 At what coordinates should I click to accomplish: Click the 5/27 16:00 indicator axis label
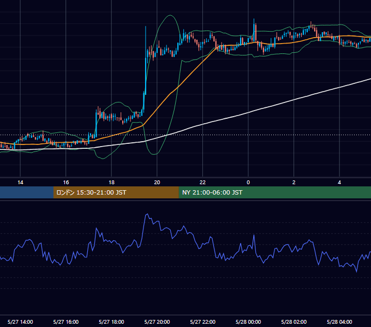[66, 322]
